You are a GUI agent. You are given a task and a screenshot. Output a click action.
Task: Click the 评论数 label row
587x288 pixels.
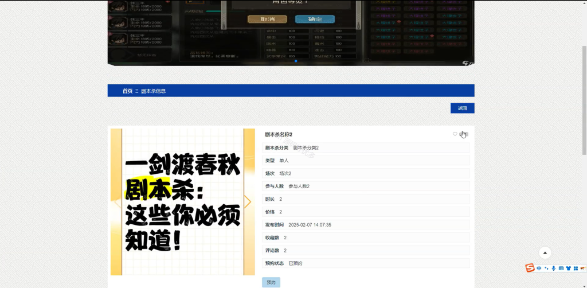[x=366, y=250]
